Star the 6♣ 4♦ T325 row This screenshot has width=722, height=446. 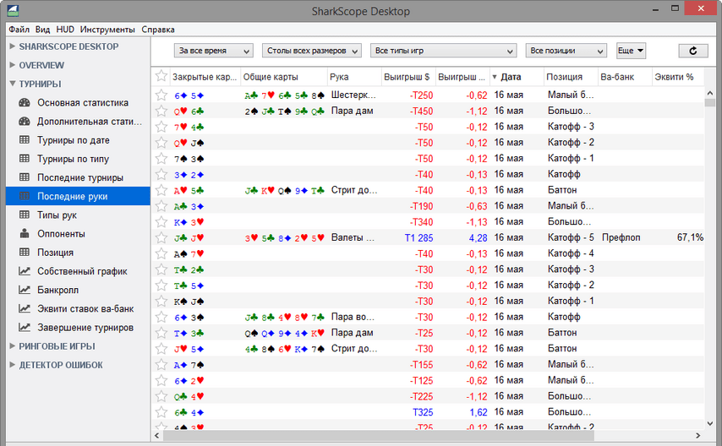click(x=161, y=412)
